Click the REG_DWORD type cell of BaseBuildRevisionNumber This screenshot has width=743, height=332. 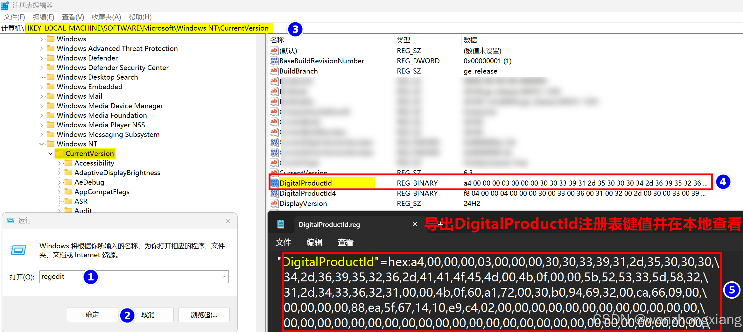pyautogui.click(x=418, y=60)
